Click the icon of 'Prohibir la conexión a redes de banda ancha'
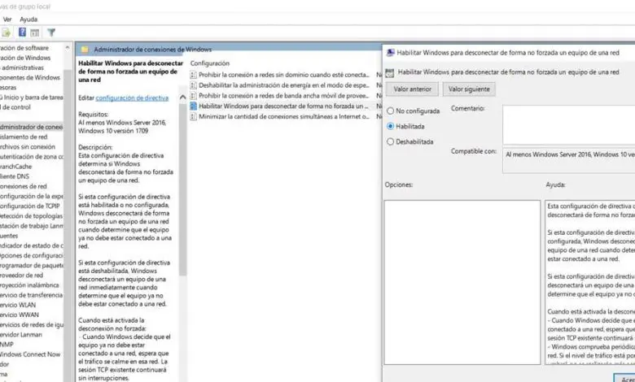 [193, 96]
